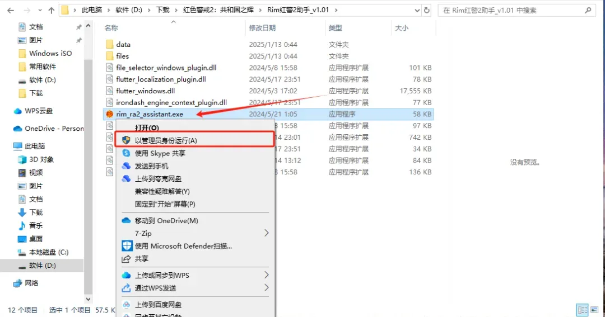Sort by 大小 column header
Image resolution: width=605 pixels, height=317 pixels.
402,28
